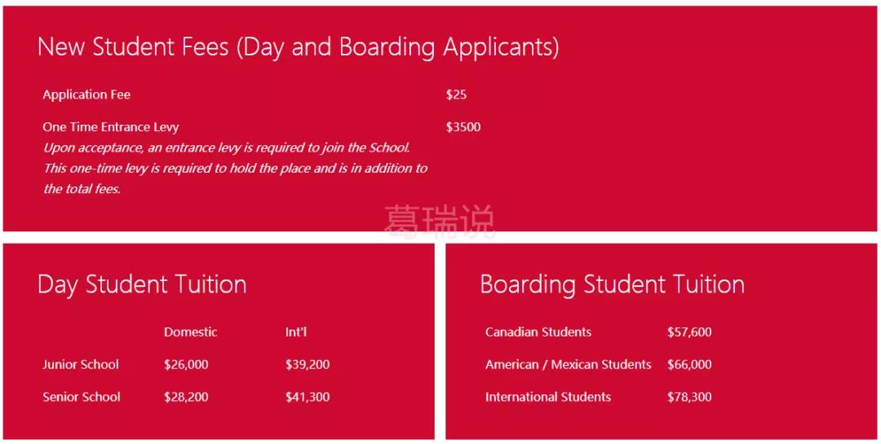
Task: Select Junior School international fee $39,200
Action: click(308, 365)
